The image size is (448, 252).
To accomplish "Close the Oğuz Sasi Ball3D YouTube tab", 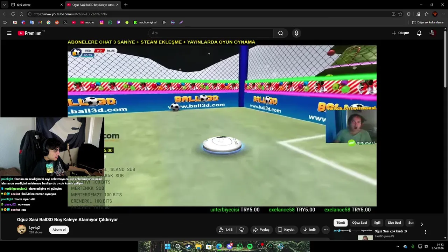I will (117, 5).
